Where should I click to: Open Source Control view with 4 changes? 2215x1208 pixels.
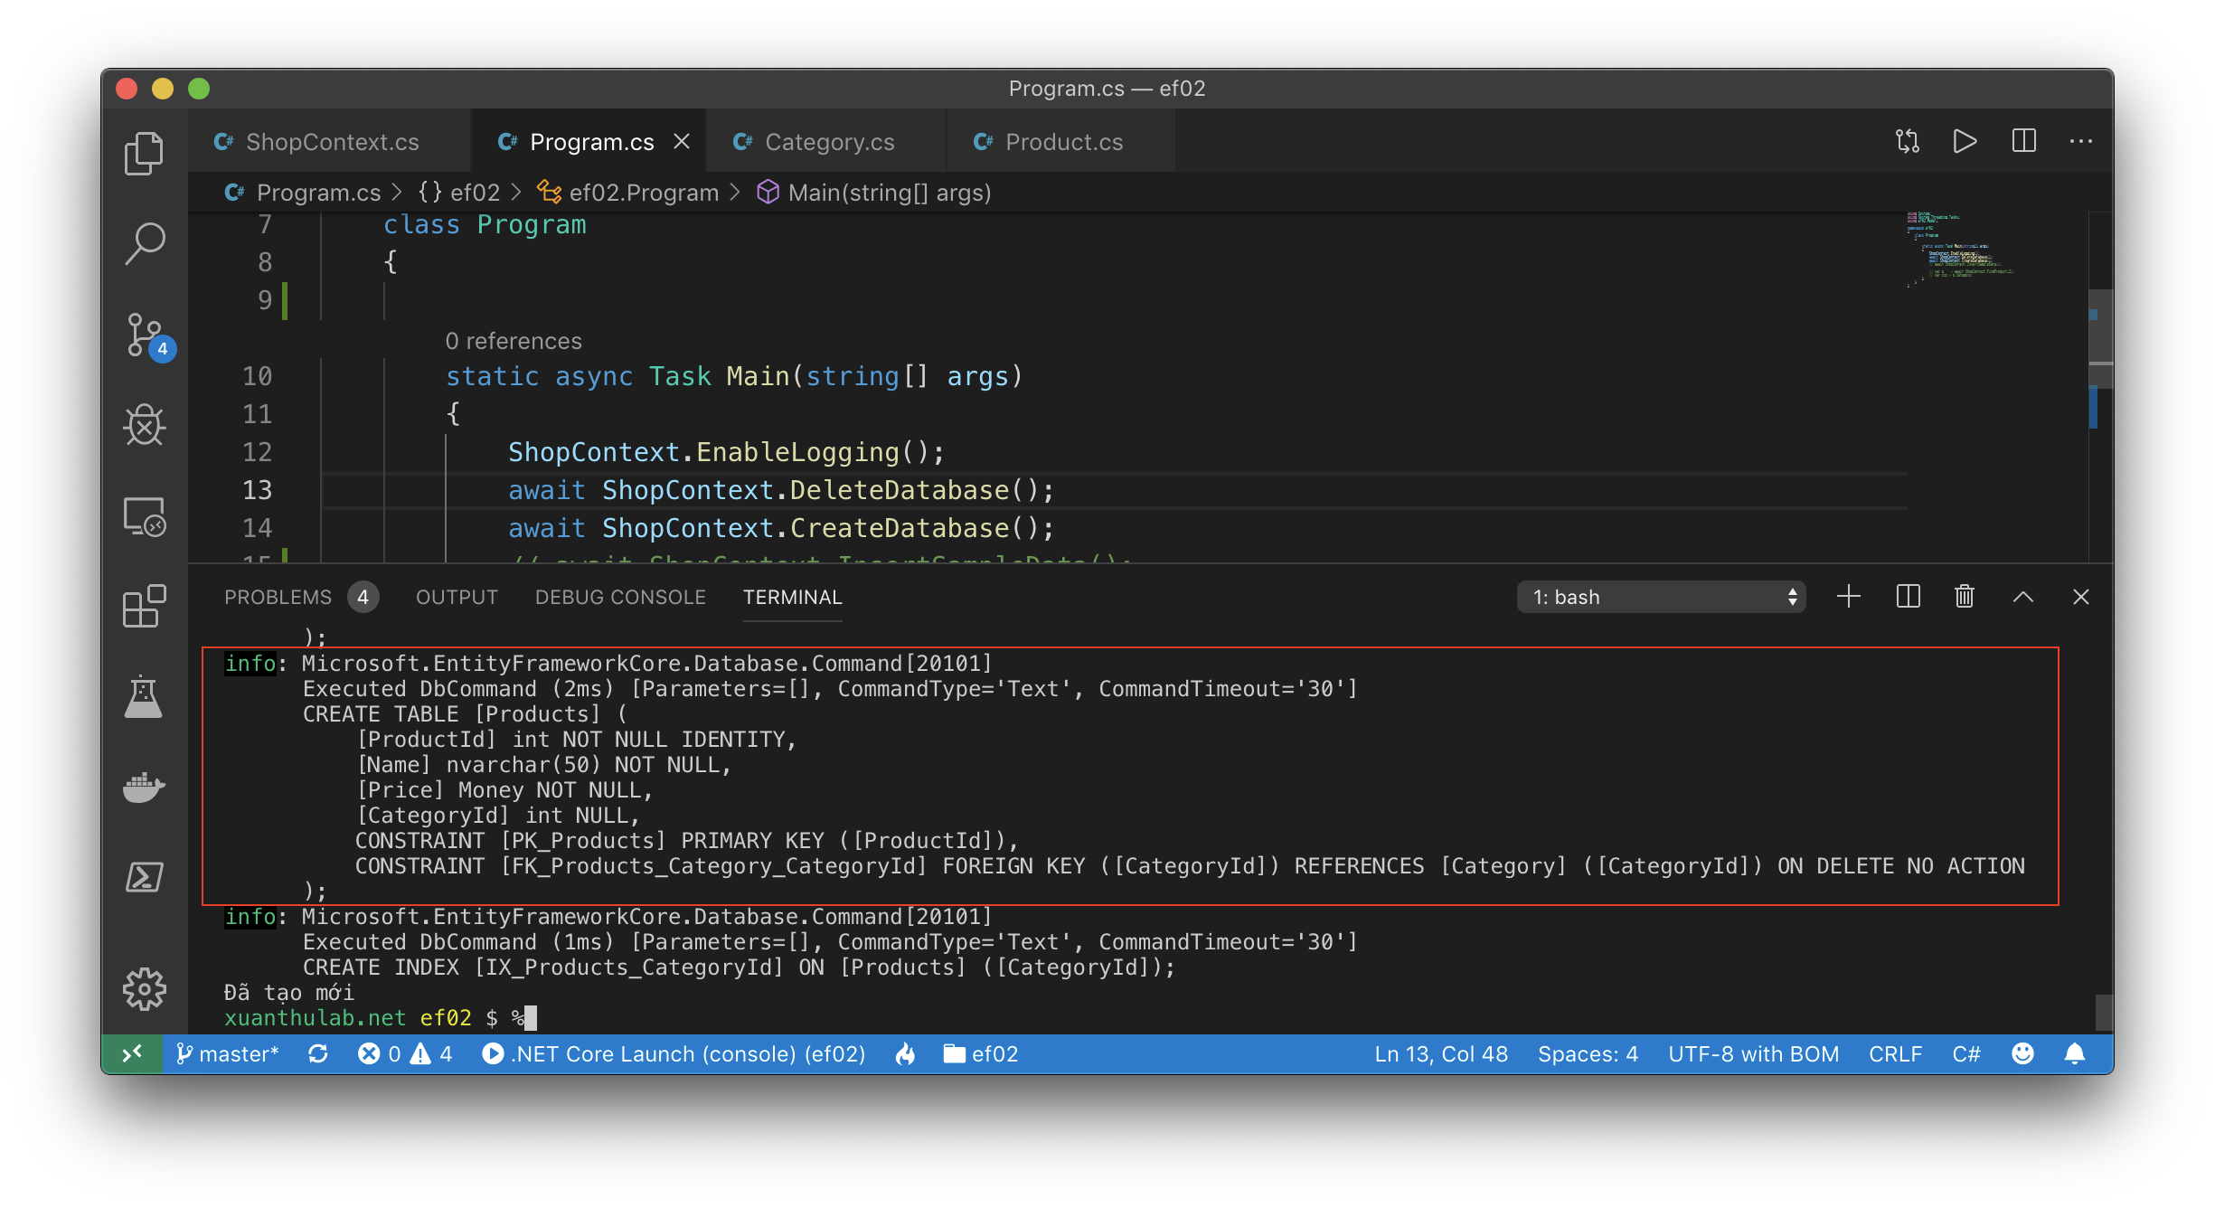[146, 335]
